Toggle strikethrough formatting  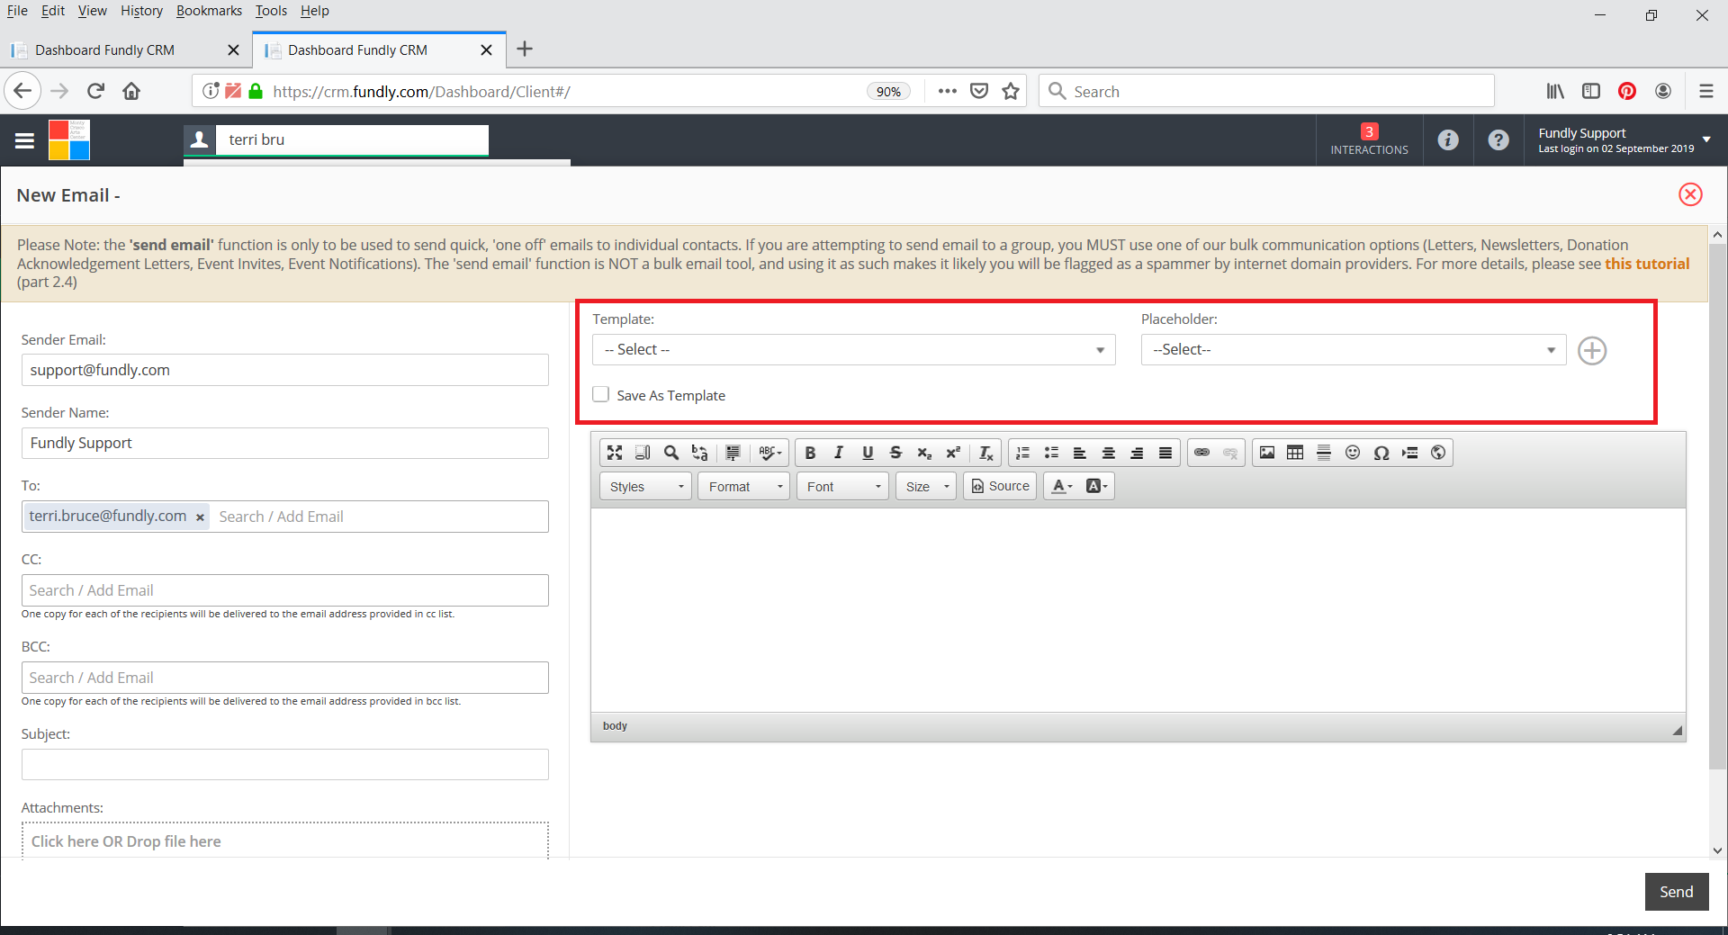click(895, 453)
